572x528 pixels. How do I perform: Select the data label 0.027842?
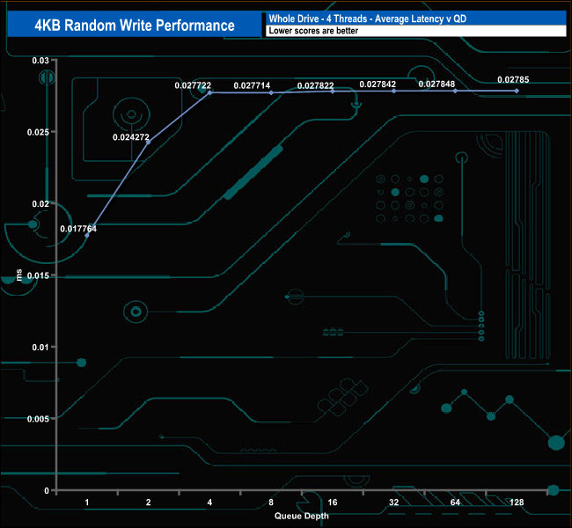pyautogui.click(x=378, y=84)
